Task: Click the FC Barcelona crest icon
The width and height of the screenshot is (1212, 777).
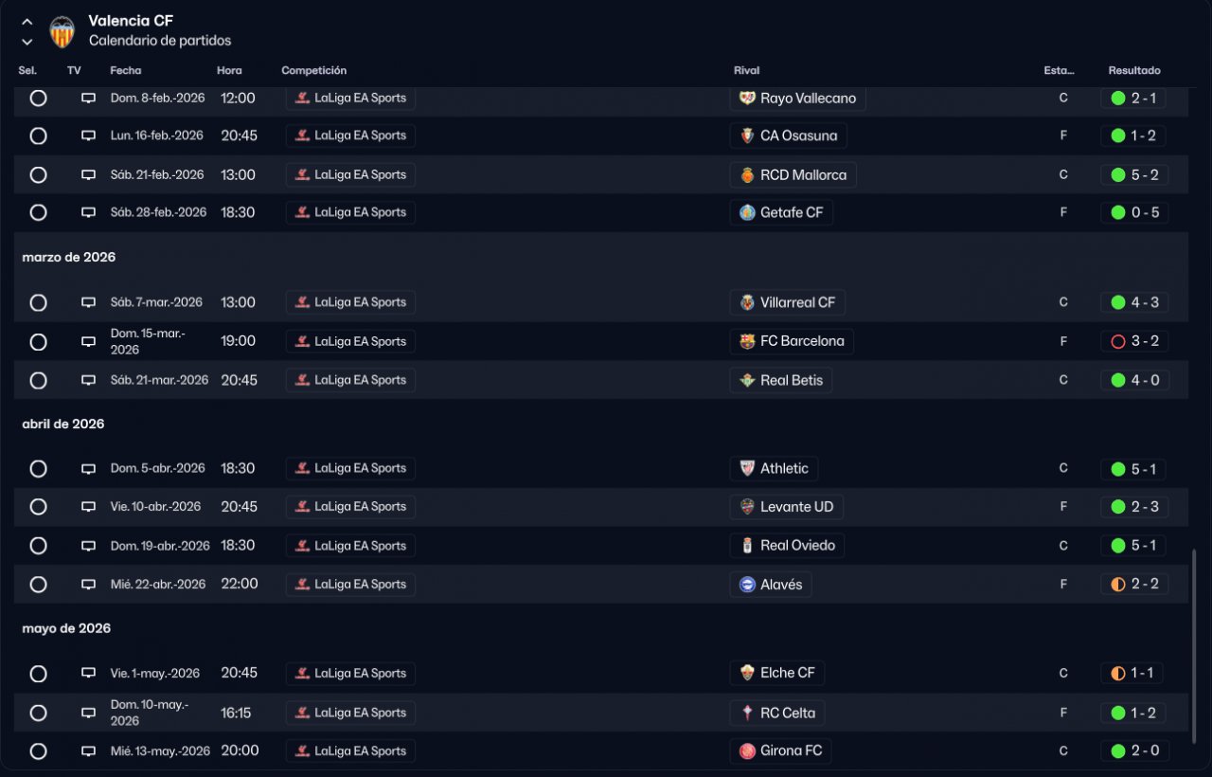Action: [747, 341]
